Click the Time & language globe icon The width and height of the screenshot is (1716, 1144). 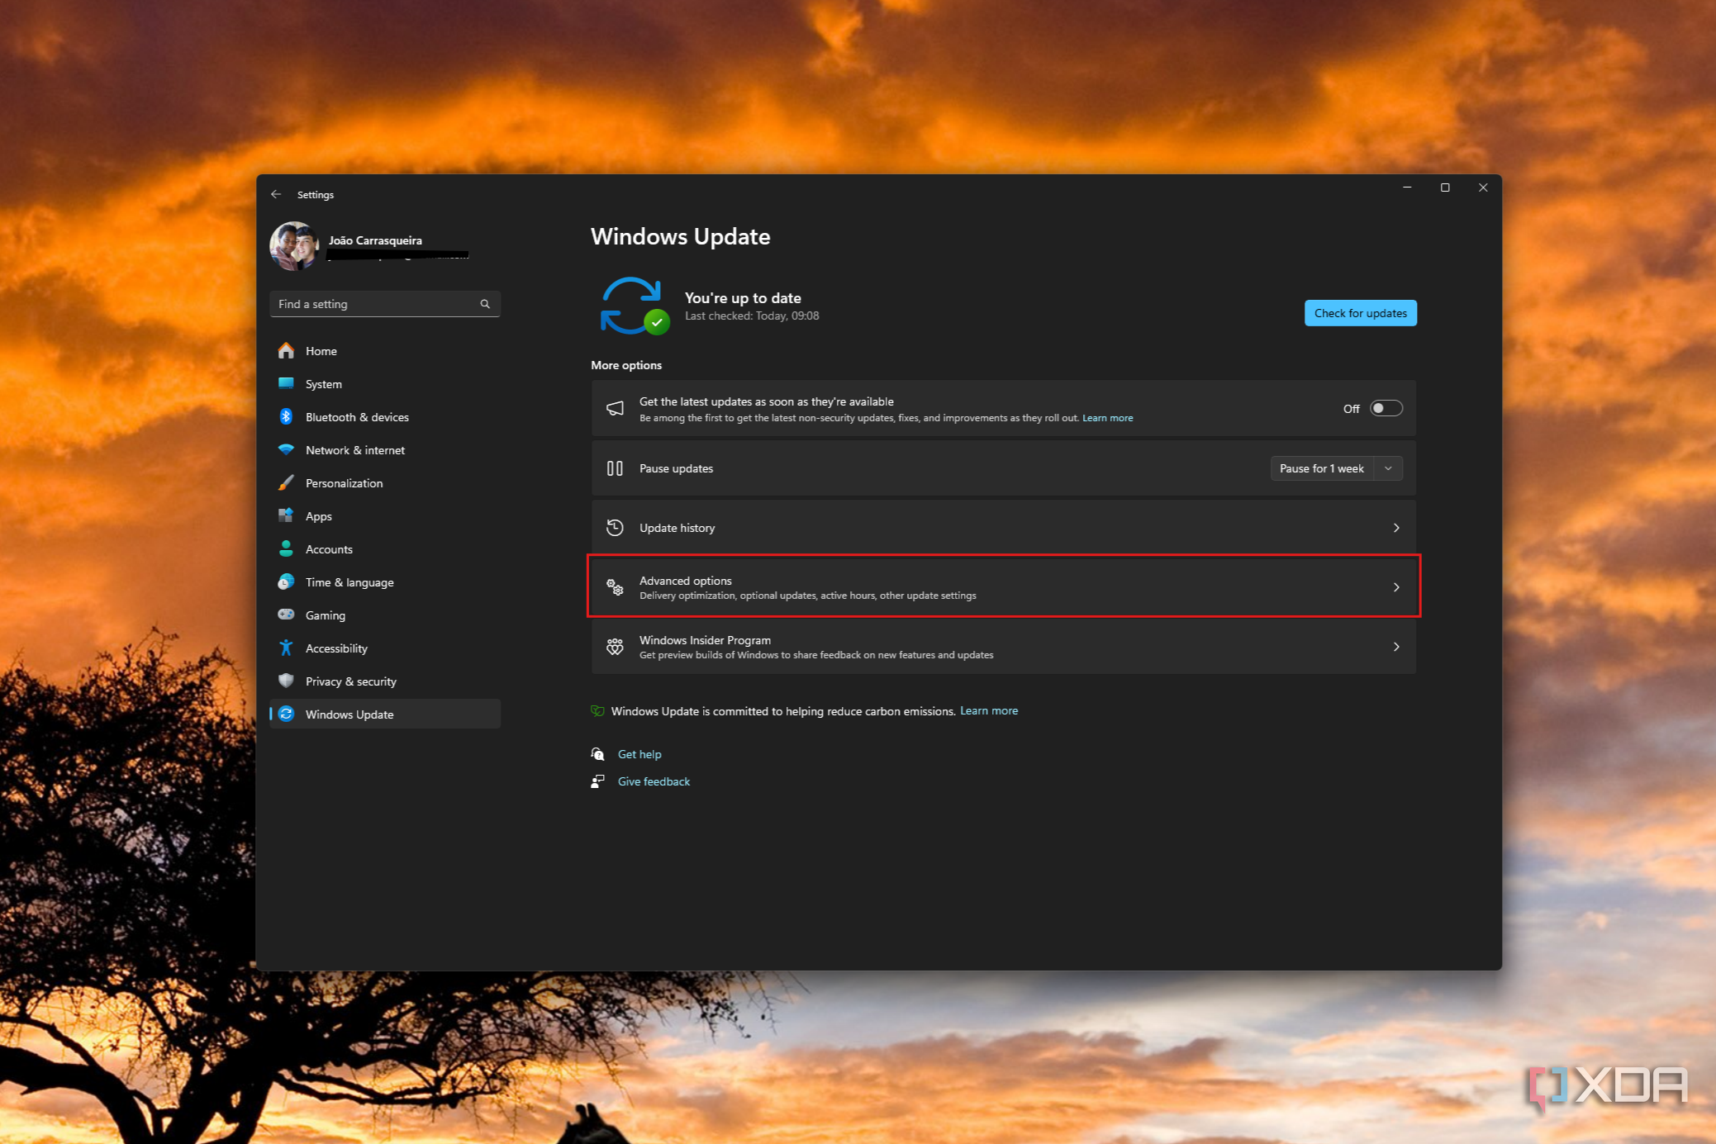286,581
